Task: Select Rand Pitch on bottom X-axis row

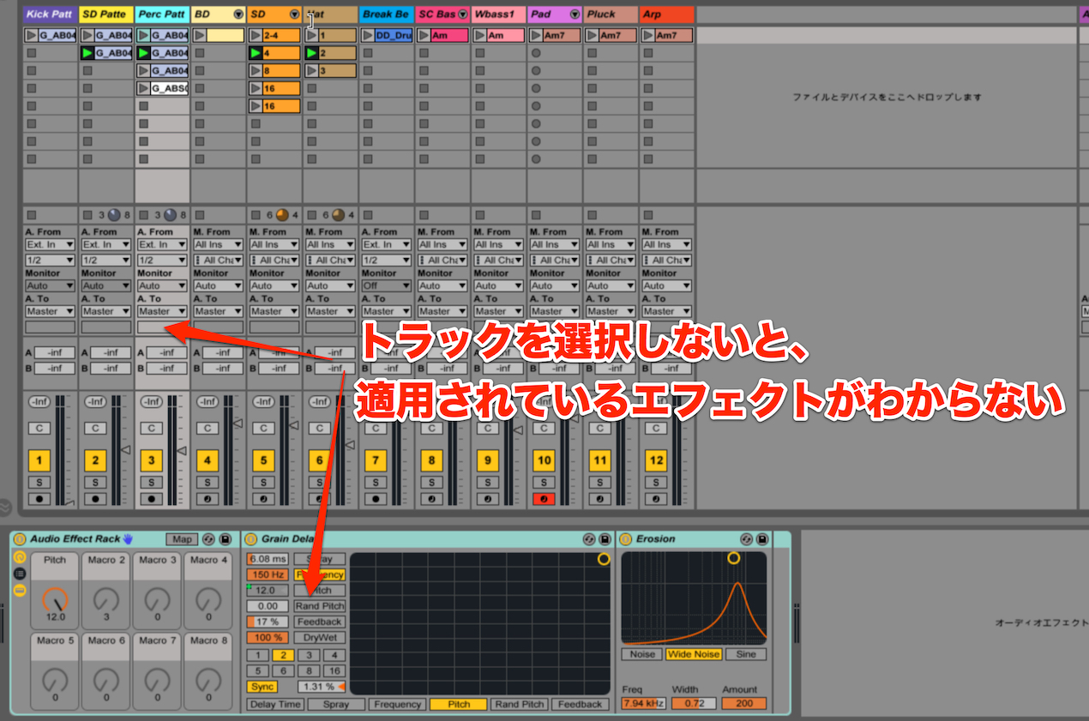Action: 520,704
